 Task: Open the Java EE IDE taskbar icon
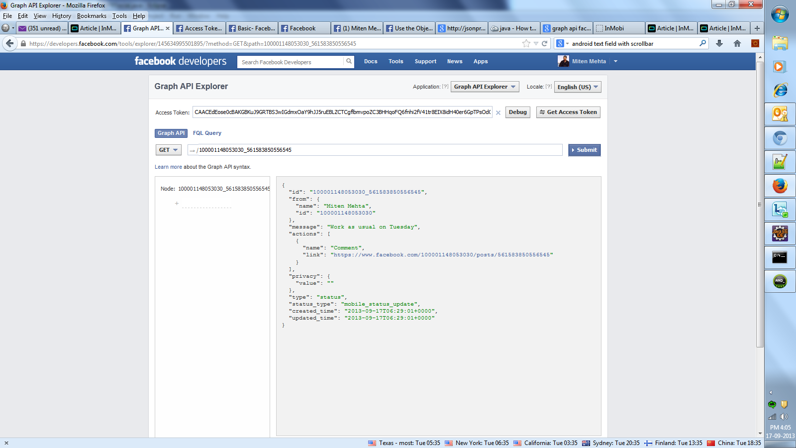pos(780,233)
